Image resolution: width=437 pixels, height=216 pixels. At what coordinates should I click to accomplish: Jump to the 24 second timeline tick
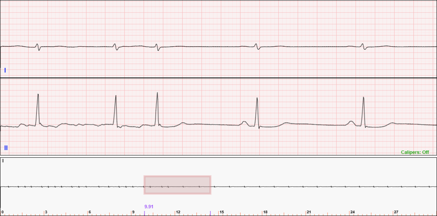[353, 212]
